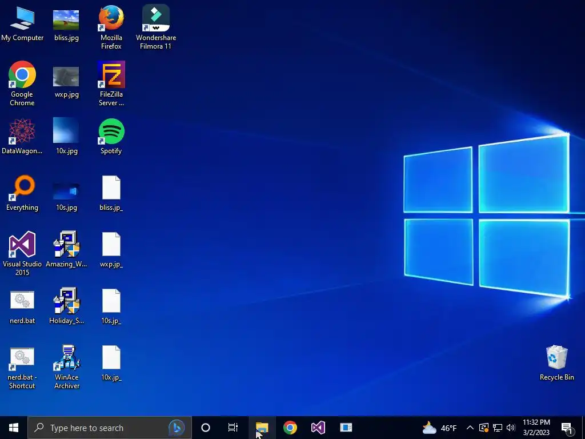Image resolution: width=585 pixels, height=439 pixels.
Task: Select the Amazing_W... installer icon
Action: pyautogui.click(x=66, y=250)
